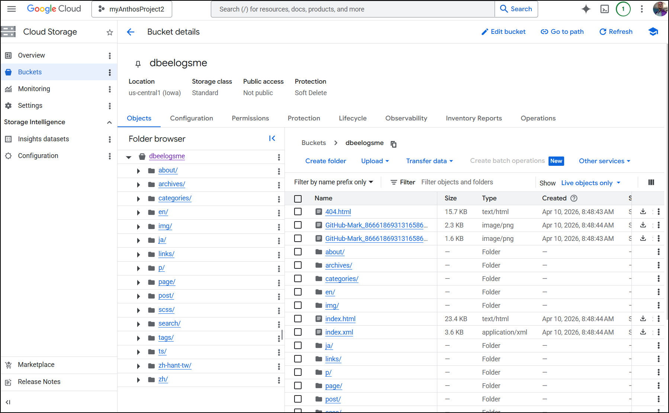The height and width of the screenshot is (413, 669).
Task: Switch to the Lifecycle tab
Action: [x=353, y=118]
